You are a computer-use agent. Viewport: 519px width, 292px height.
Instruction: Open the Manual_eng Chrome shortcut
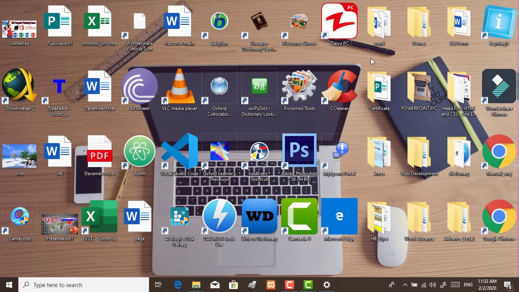[499, 152]
